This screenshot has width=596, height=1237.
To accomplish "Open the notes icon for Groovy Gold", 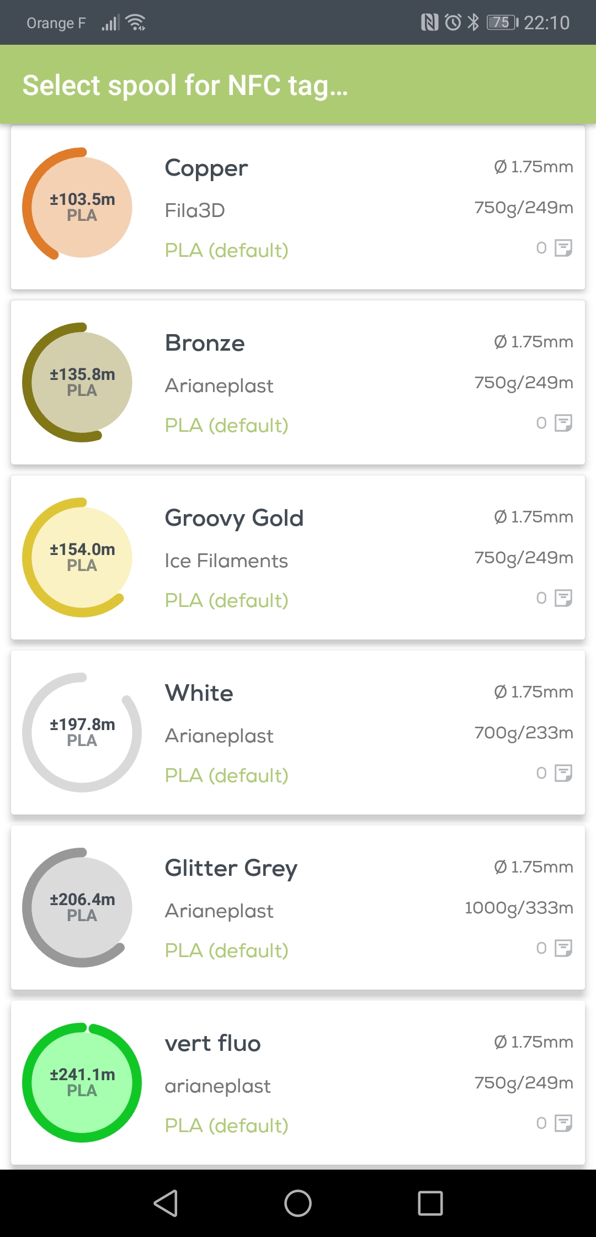I will pos(563,598).
